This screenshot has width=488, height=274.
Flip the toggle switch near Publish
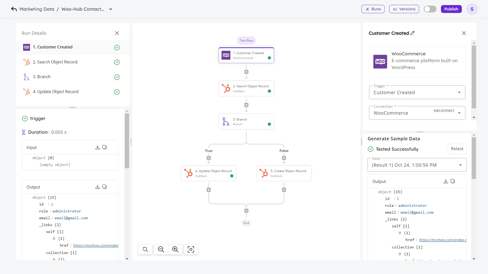[430, 9]
